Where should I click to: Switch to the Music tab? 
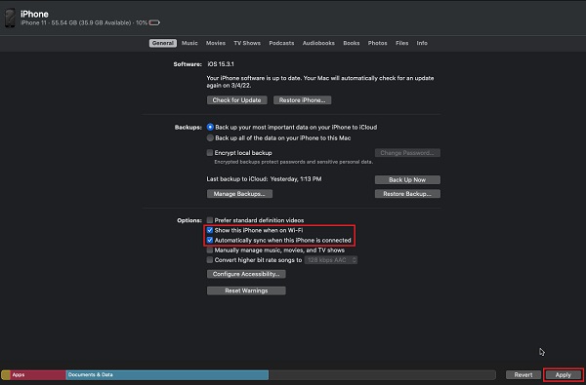tap(189, 43)
